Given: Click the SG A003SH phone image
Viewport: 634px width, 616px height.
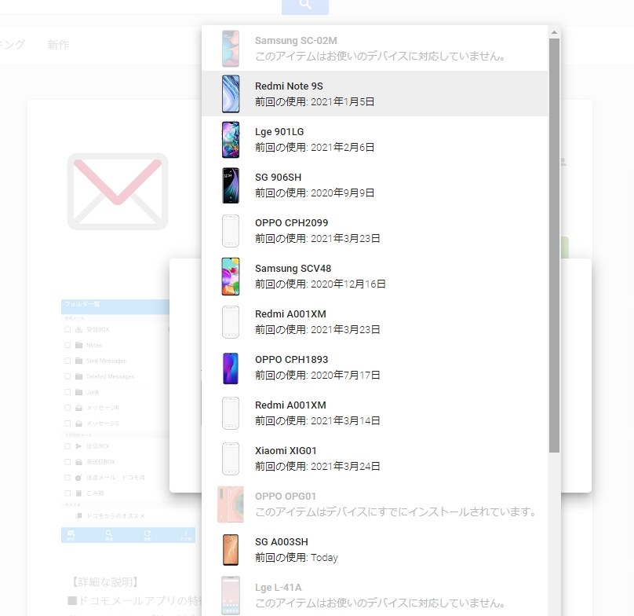Looking at the screenshot, I should pos(231,550).
